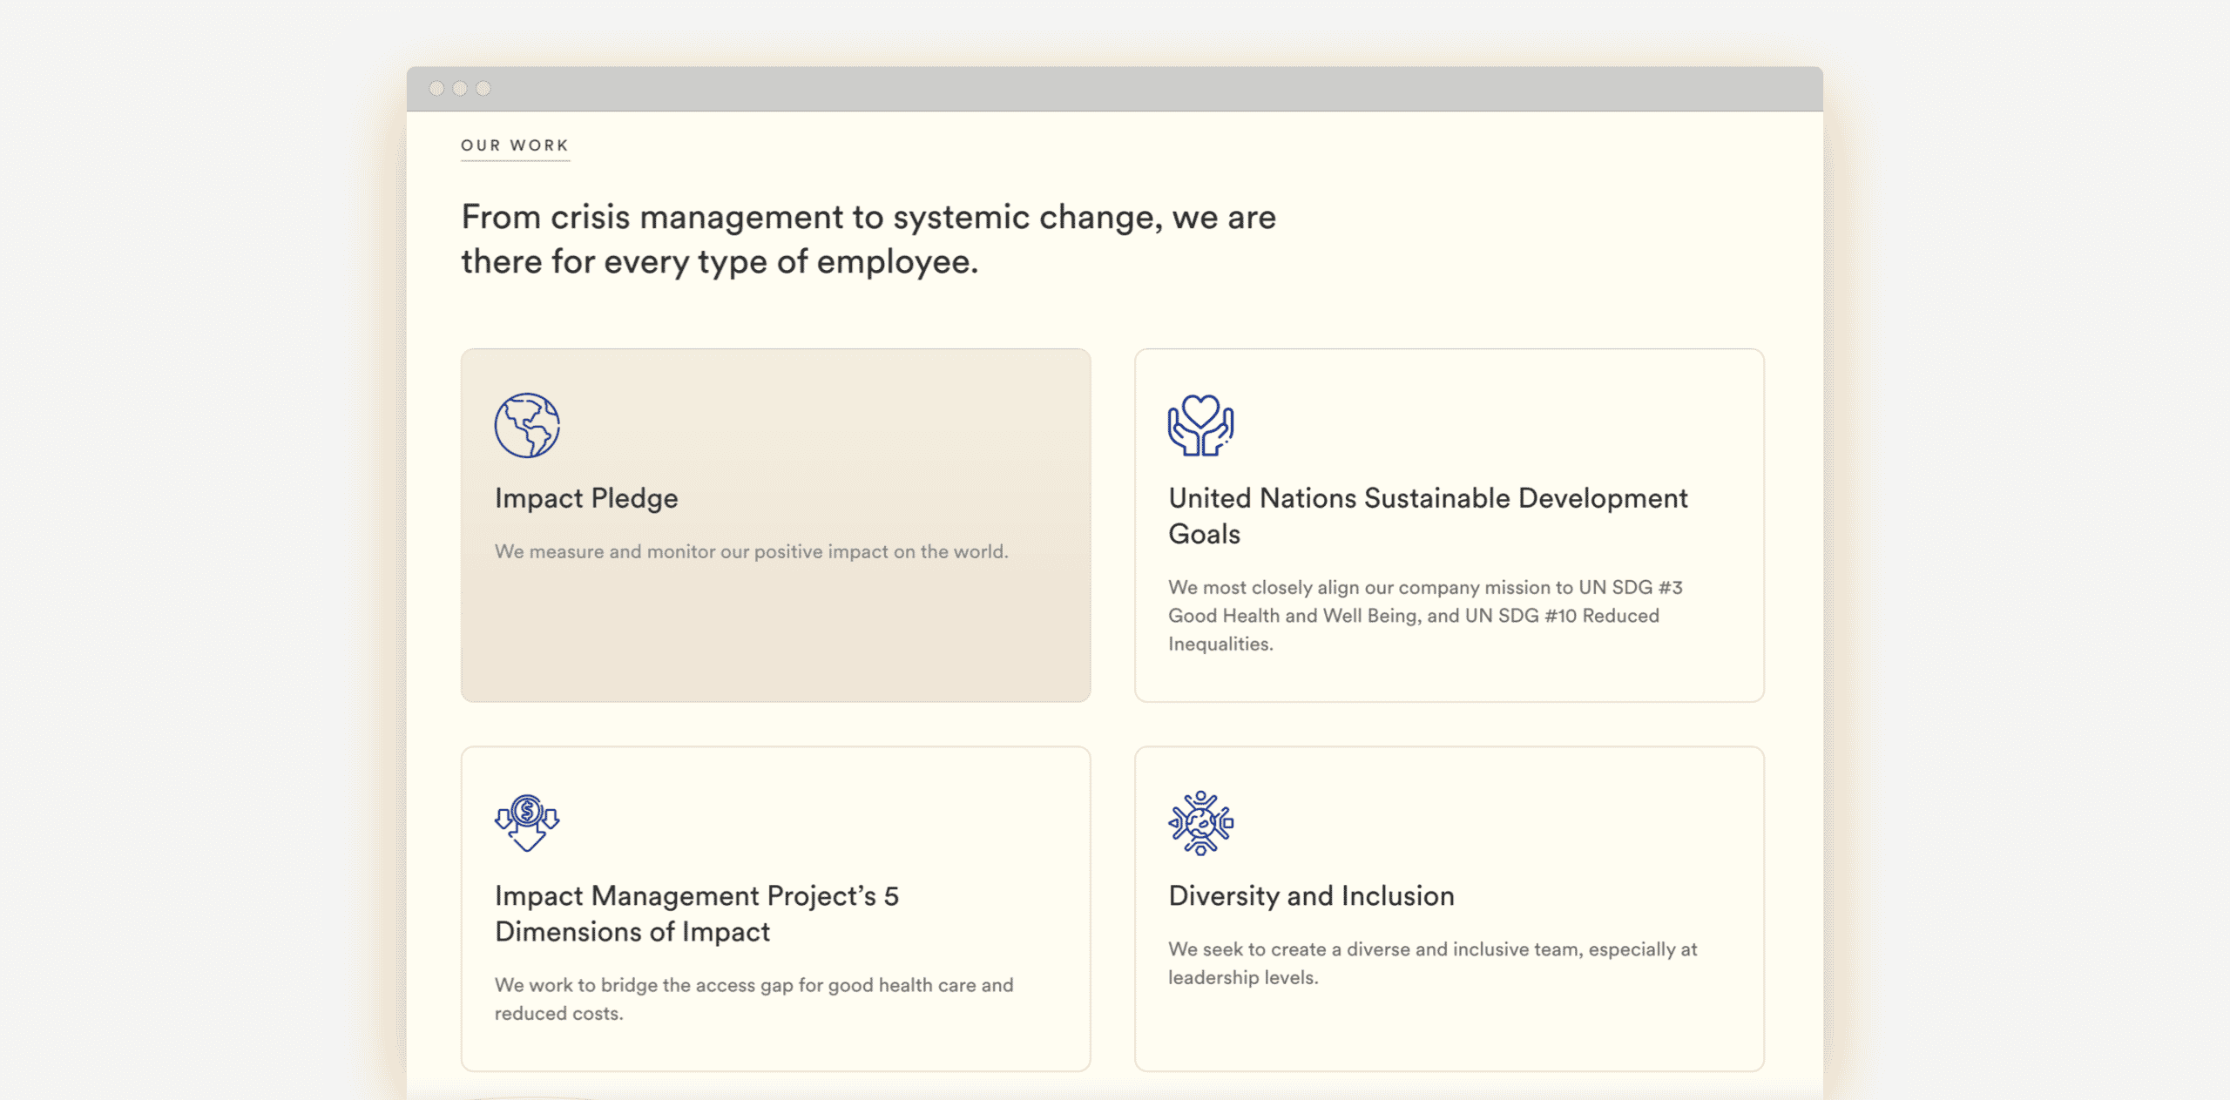Click the hands holding heart icon
The width and height of the screenshot is (2230, 1100).
[x=1200, y=426]
